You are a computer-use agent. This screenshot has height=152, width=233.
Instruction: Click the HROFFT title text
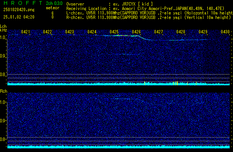coord(23,3)
